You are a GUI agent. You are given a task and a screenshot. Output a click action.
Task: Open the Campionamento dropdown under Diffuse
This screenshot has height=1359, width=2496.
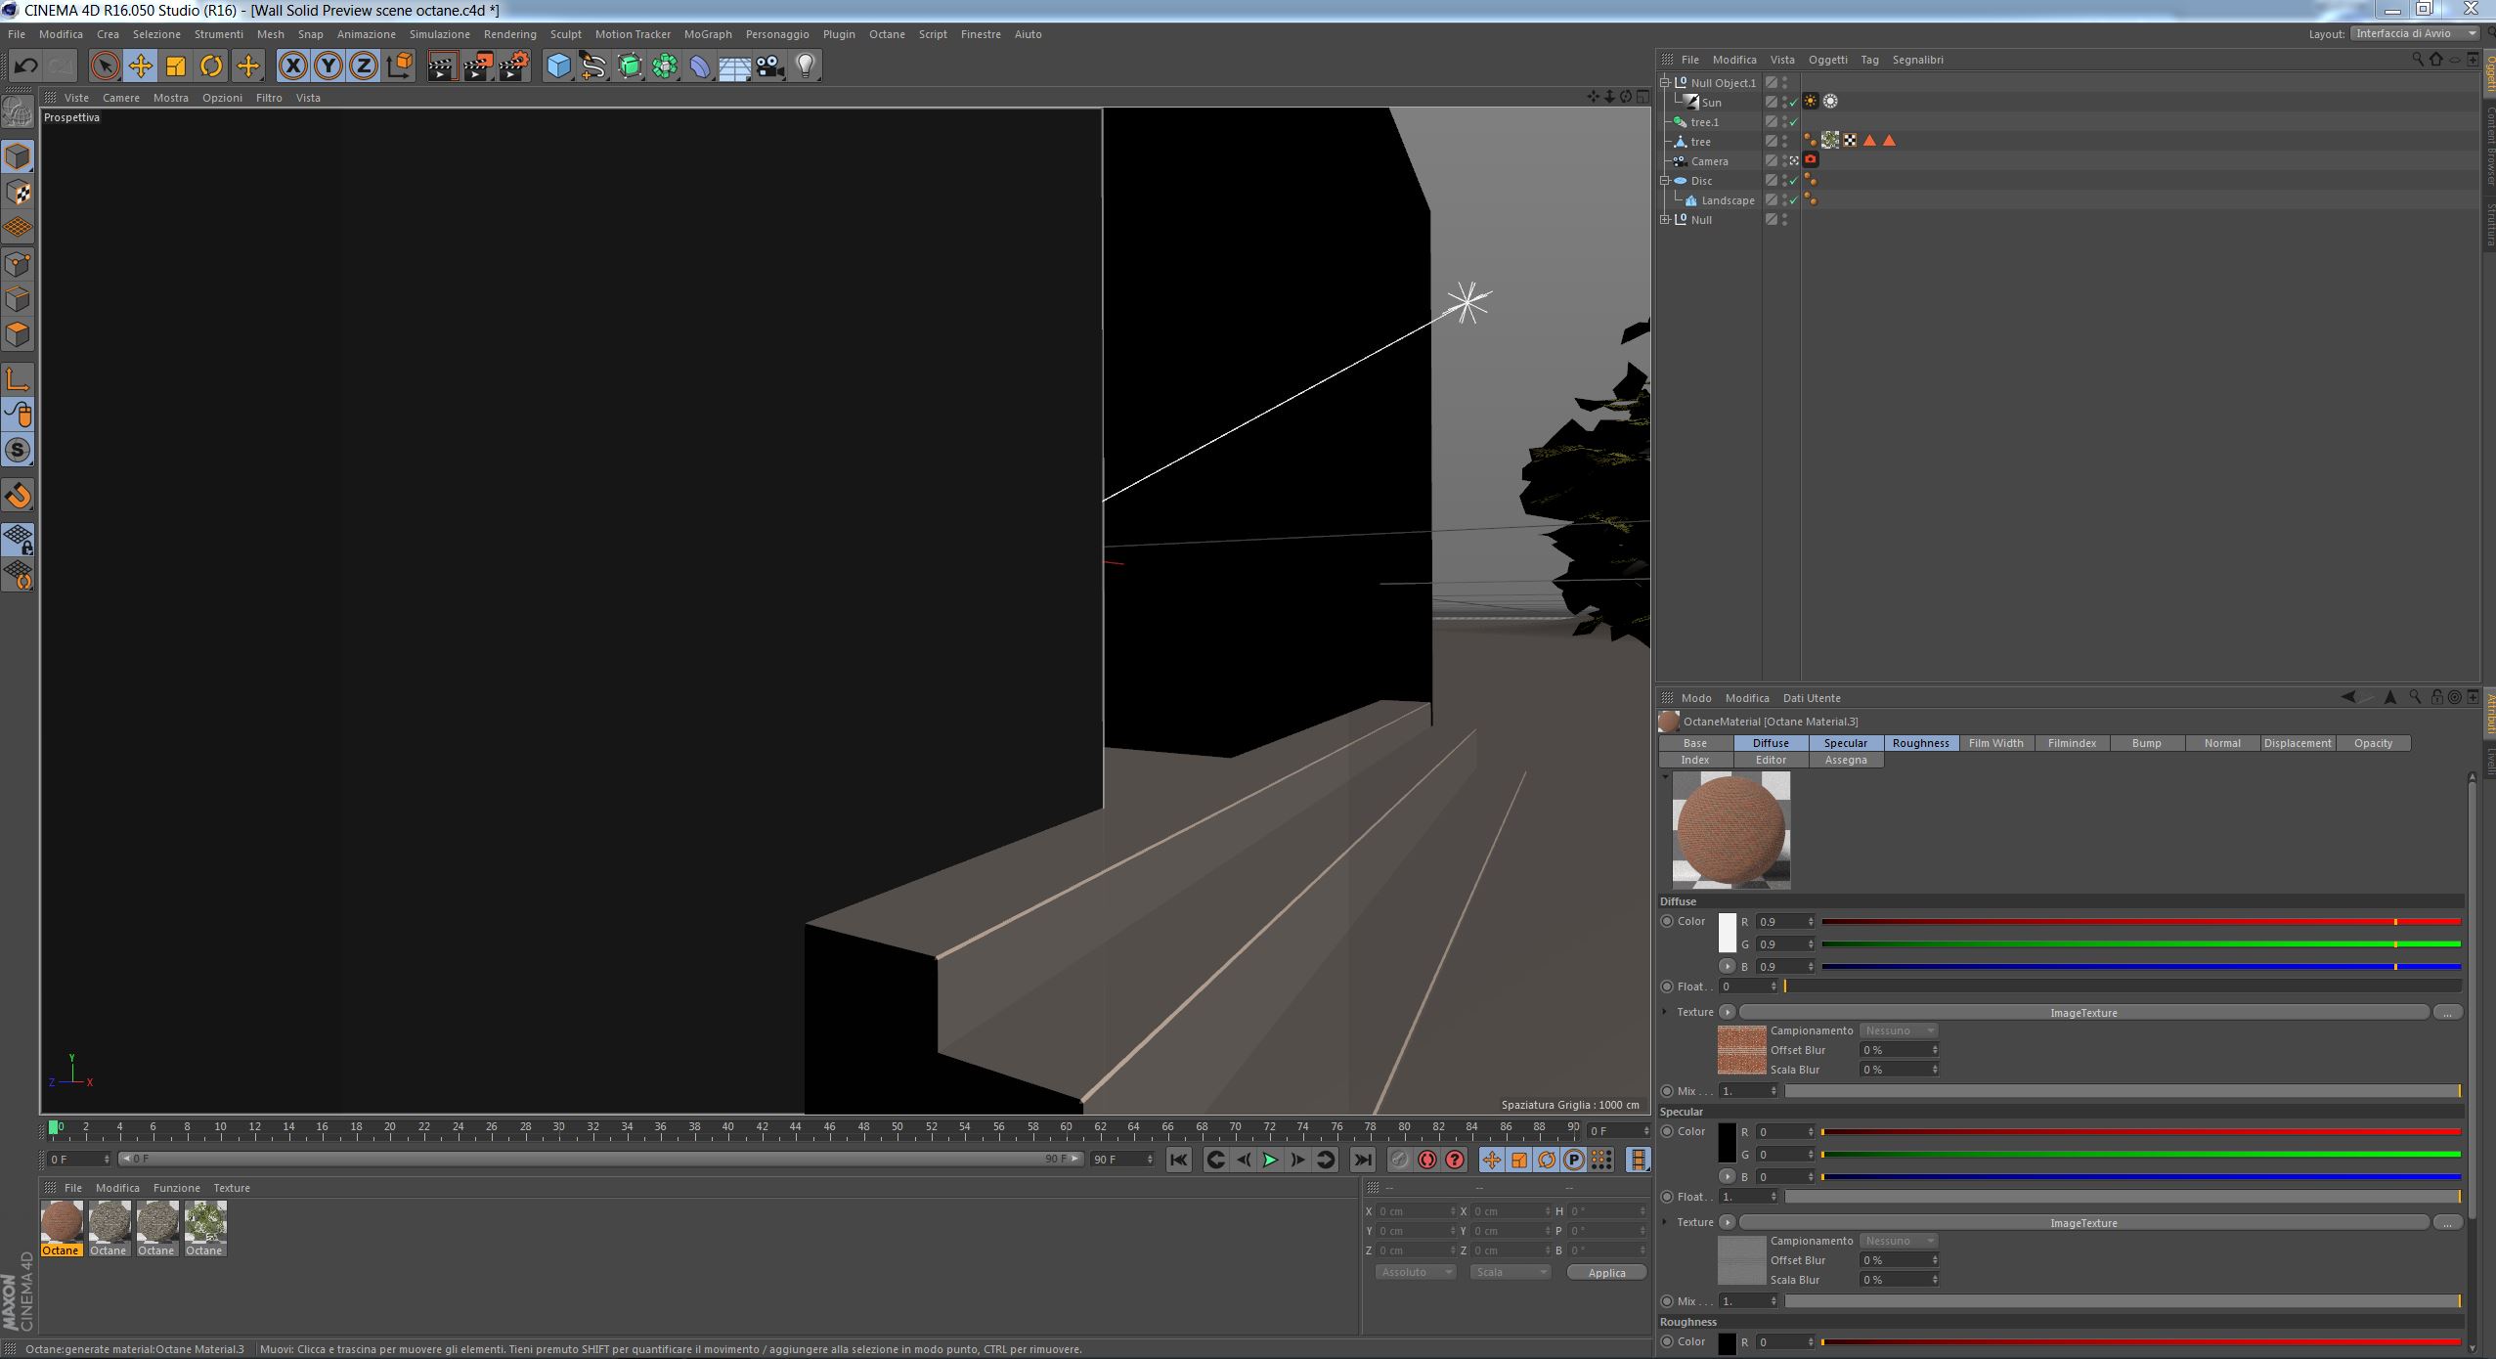[1898, 1030]
